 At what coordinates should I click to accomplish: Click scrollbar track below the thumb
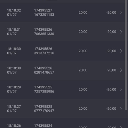(126, 119)
